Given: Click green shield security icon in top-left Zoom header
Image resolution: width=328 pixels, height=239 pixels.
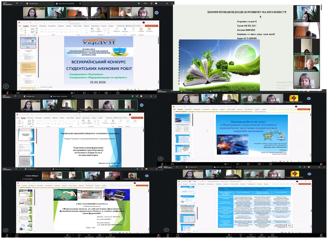Looking at the screenshot, I should pyautogui.click(x=139, y=3).
